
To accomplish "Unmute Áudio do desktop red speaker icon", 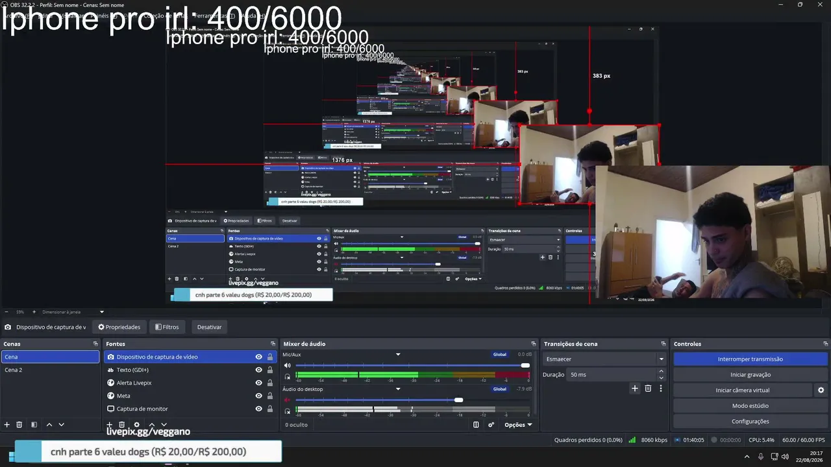I will (x=288, y=400).
